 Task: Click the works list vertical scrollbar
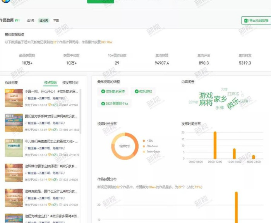click(x=81, y=111)
